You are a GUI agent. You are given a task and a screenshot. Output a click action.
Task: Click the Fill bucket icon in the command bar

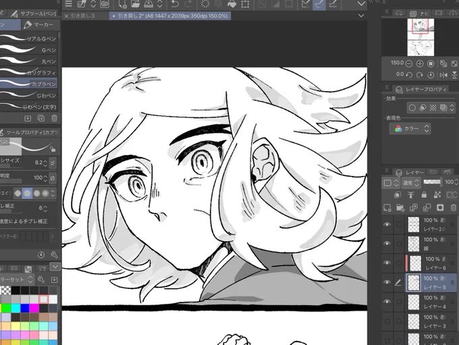(x=232, y=3)
